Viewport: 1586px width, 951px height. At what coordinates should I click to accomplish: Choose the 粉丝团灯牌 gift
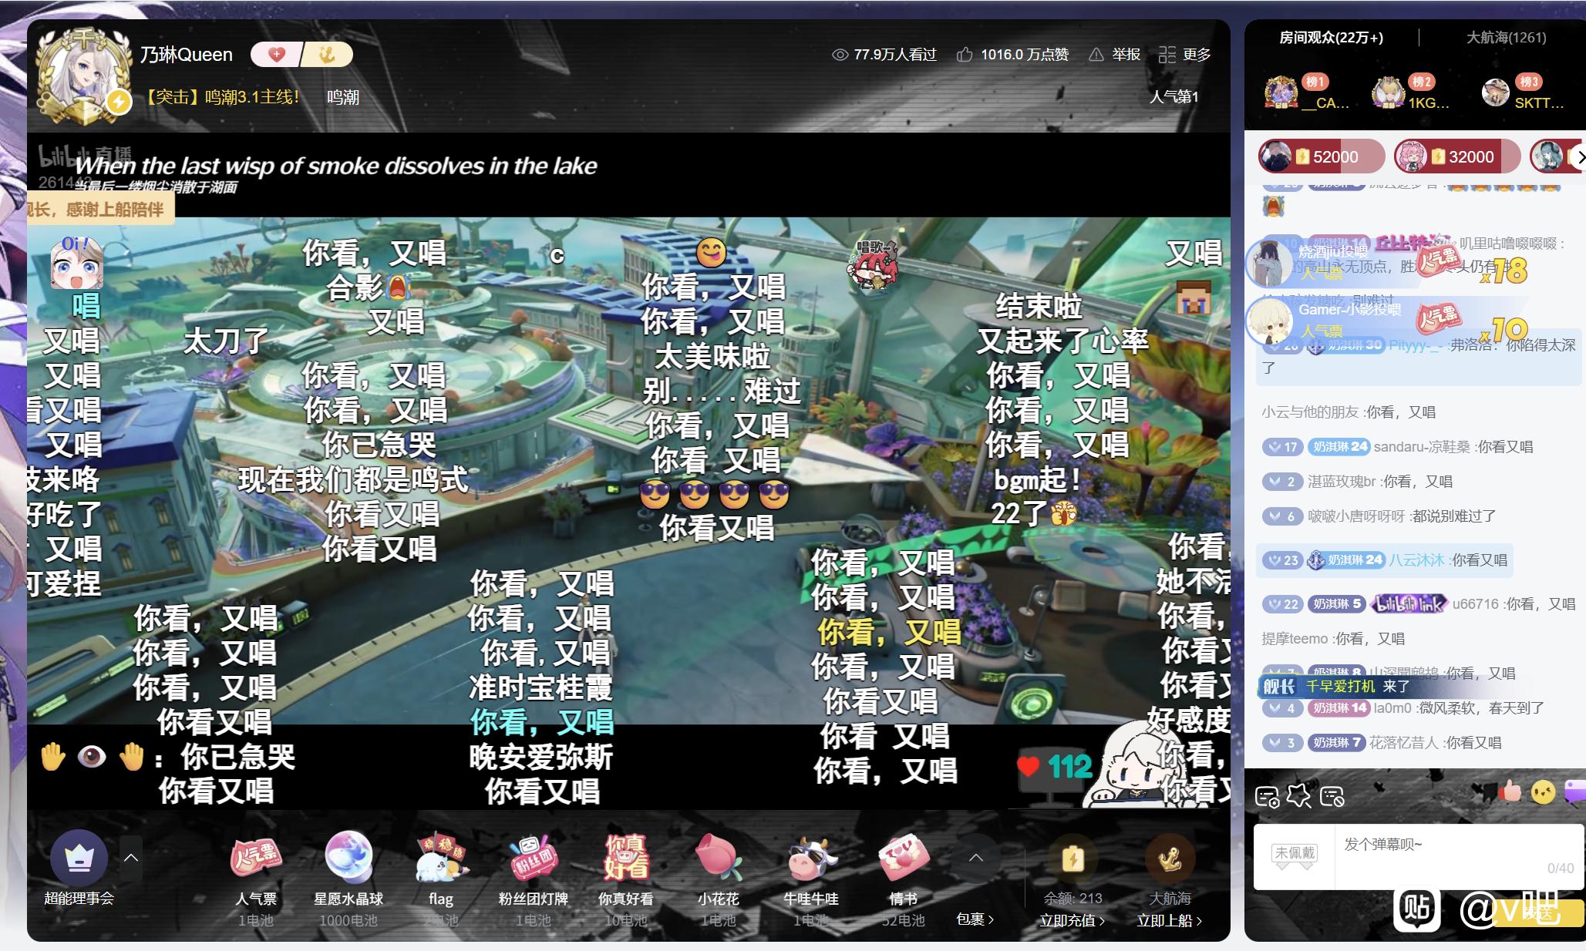coord(534,858)
